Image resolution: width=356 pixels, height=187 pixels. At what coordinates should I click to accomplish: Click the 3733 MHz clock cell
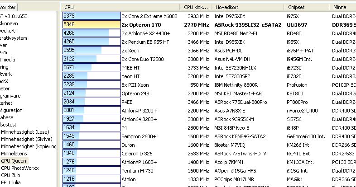pos(198,68)
